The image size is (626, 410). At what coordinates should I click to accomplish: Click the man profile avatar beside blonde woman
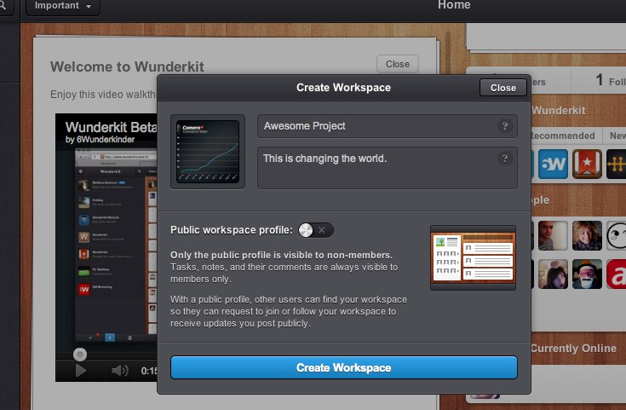[553, 236]
